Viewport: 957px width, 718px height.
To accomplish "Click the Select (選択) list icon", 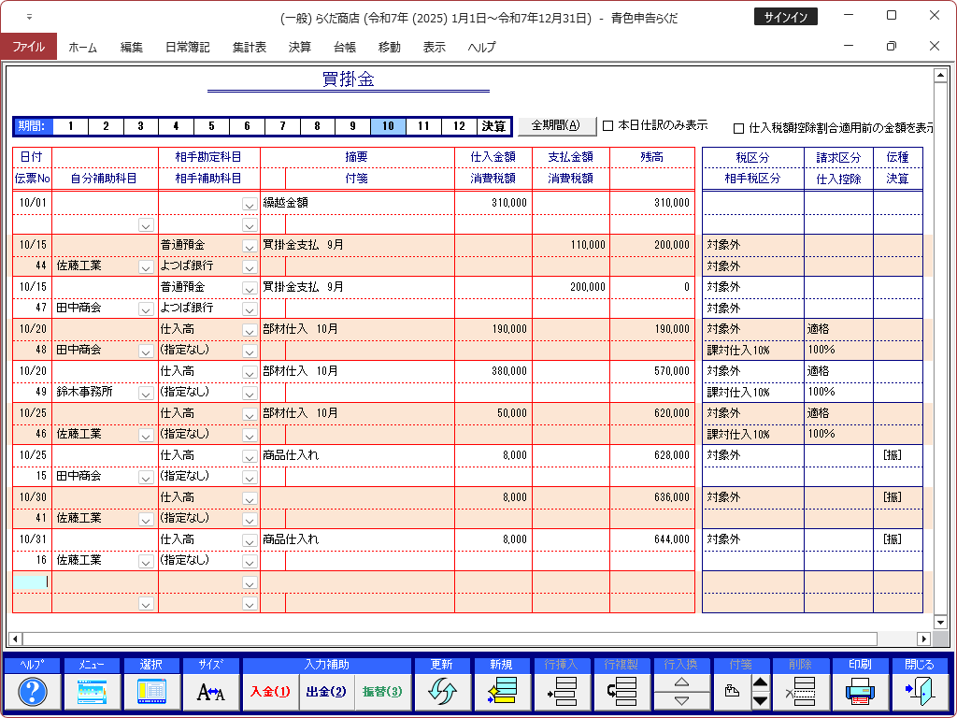I will [151, 692].
